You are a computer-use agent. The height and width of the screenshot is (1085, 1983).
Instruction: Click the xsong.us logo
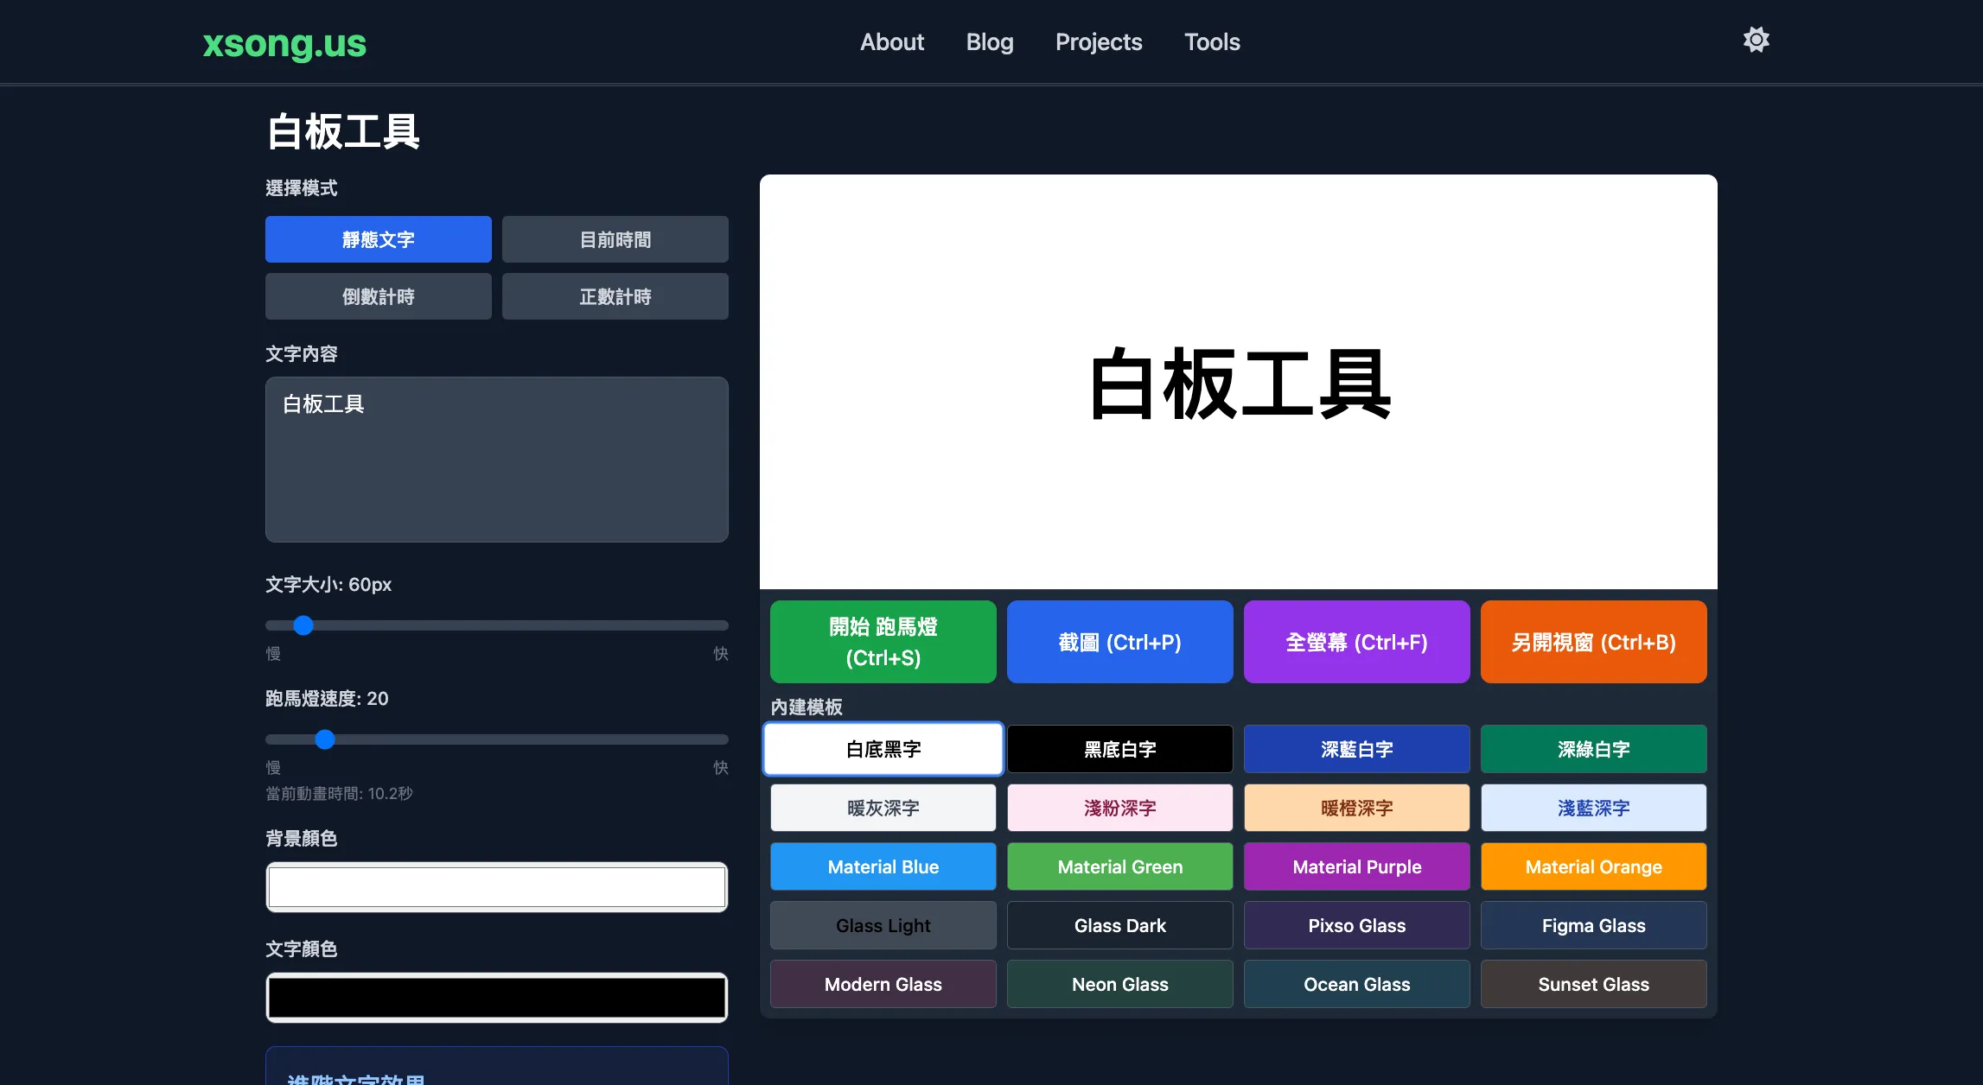(x=285, y=44)
